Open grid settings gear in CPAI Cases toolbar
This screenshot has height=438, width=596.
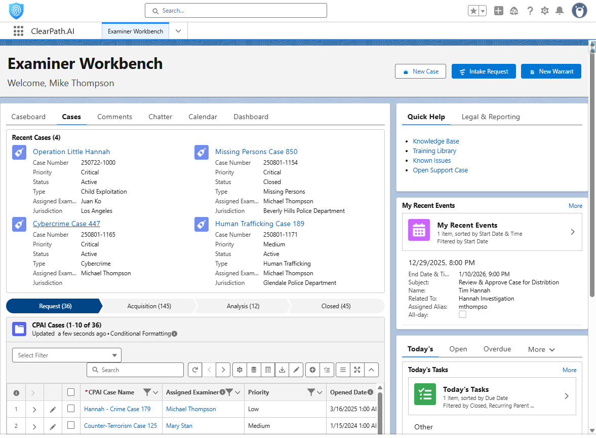240,370
